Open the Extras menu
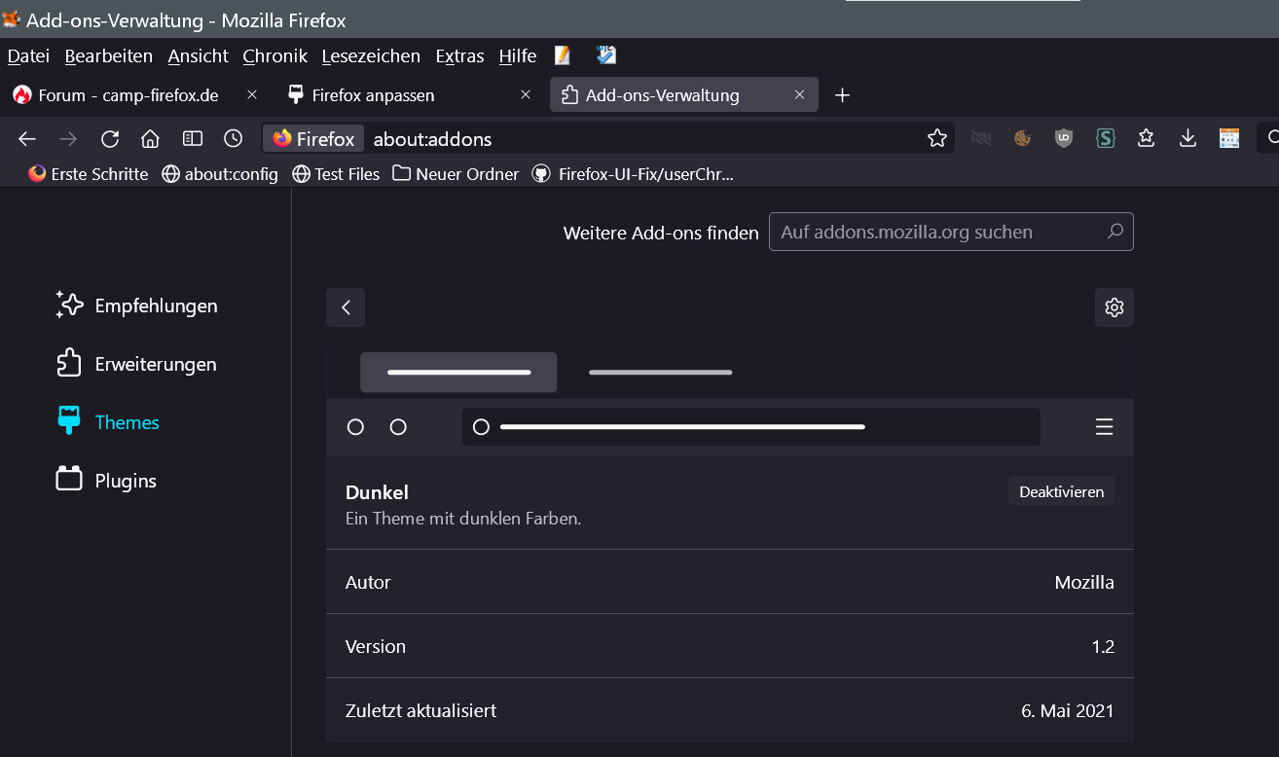The height and width of the screenshot is (757, 1279). pyautogui.click(x=459, y=56)
